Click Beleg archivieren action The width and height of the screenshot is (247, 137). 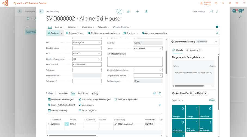point(75,33)
